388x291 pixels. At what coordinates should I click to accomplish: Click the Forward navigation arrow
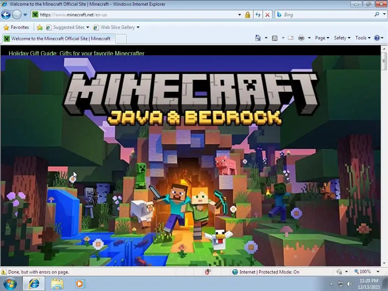[17, 15]
